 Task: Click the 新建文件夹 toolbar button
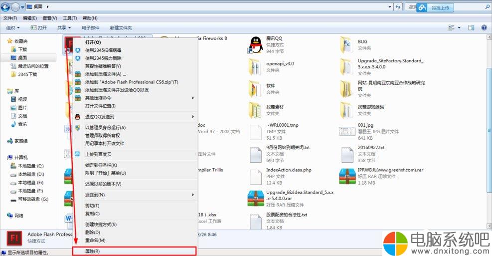click(x=121, y=27)
